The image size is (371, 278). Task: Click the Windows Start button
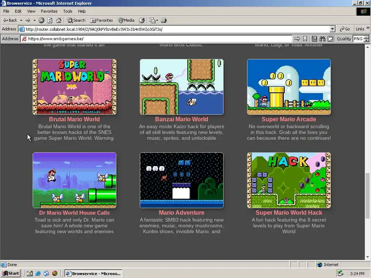tap(11, 274)
